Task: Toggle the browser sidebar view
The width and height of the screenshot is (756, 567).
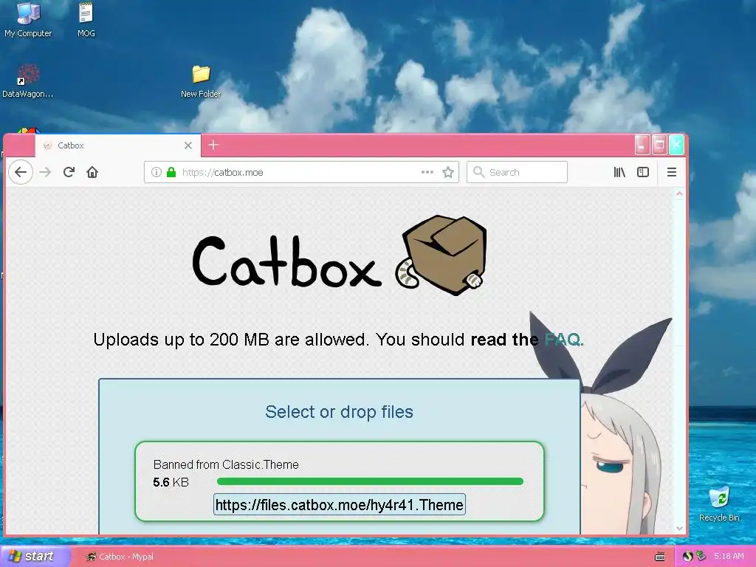Action: coord(643,172)
